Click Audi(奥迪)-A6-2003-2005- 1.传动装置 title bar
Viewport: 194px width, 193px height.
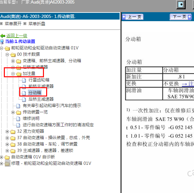pos(60,16)
